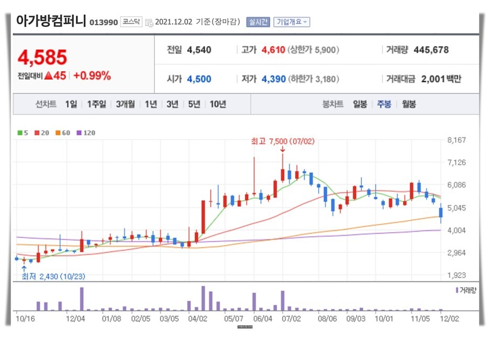Select the 10년 line chart tab
This screenshot has width=490, height=339.
pyautogui.click(x=218, y=104)
